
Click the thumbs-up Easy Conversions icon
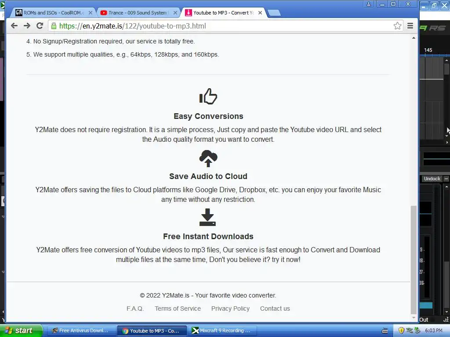208,96
